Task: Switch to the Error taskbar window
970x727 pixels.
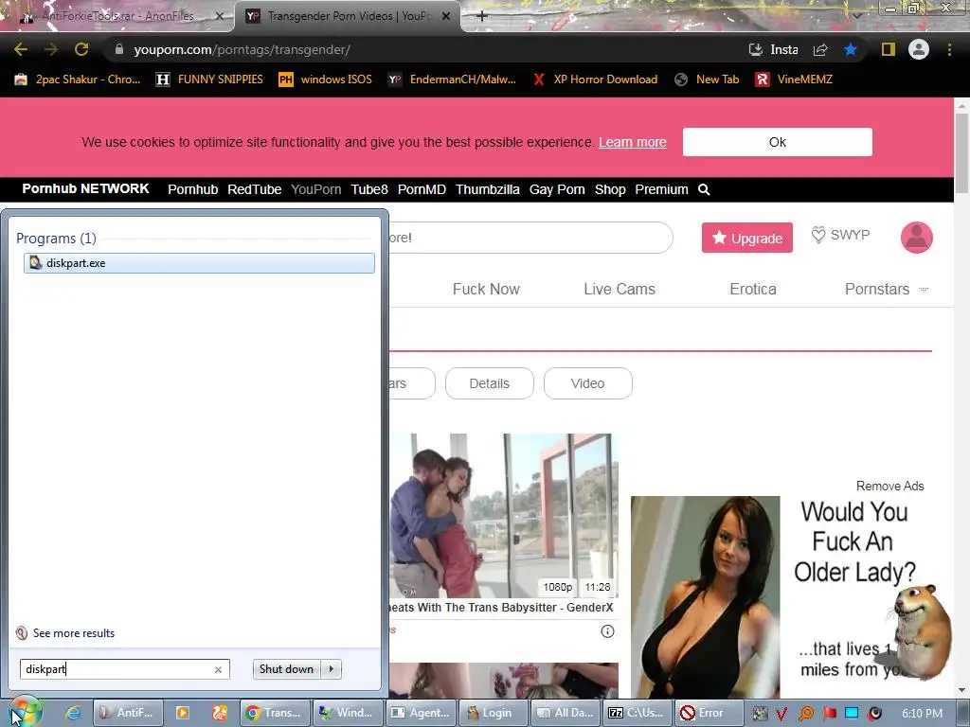Action: pos(708,713)
